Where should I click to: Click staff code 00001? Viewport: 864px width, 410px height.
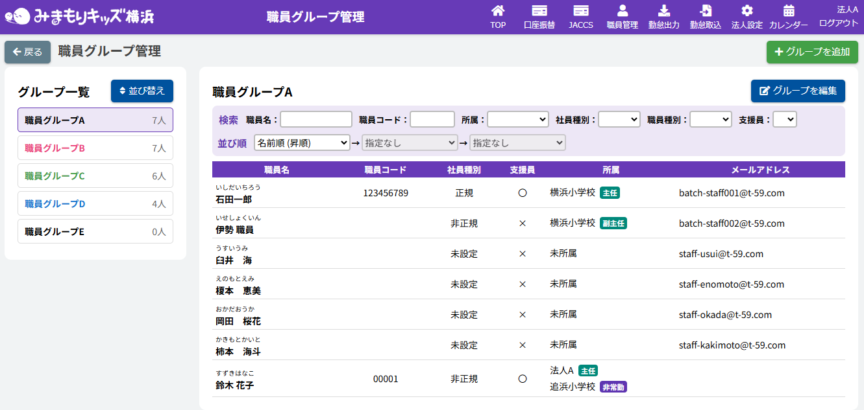[386, 379]
